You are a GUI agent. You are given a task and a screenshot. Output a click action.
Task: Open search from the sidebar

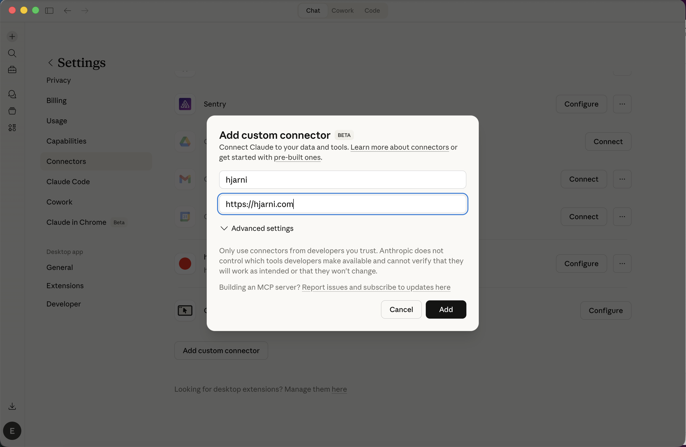coord(12,53)
